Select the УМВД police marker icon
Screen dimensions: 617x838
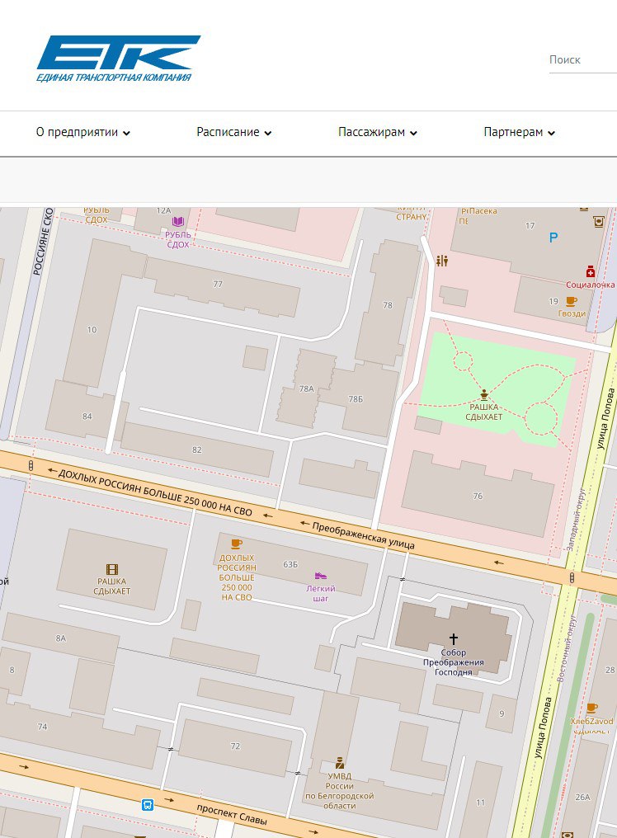(339, 763)
